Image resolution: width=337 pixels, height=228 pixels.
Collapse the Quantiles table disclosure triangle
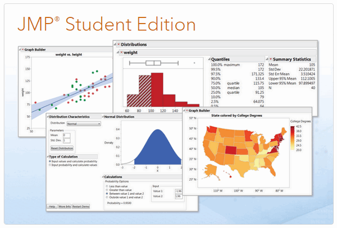pos(209,59)
